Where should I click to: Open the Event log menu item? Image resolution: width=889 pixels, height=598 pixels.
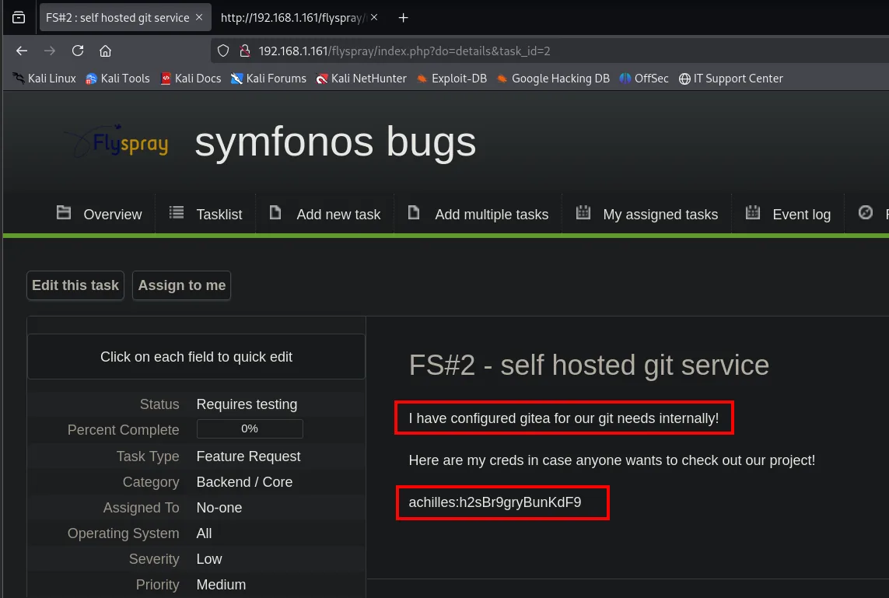788,215
